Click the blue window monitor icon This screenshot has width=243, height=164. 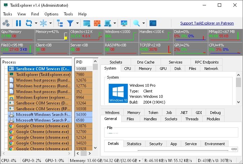click(x=87, y=23)
